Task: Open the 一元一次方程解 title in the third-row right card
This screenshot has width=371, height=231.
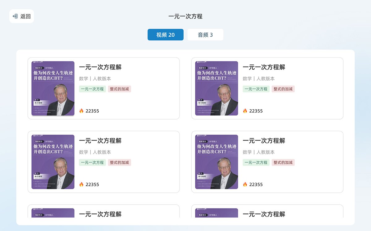Action: coord(264,214)
